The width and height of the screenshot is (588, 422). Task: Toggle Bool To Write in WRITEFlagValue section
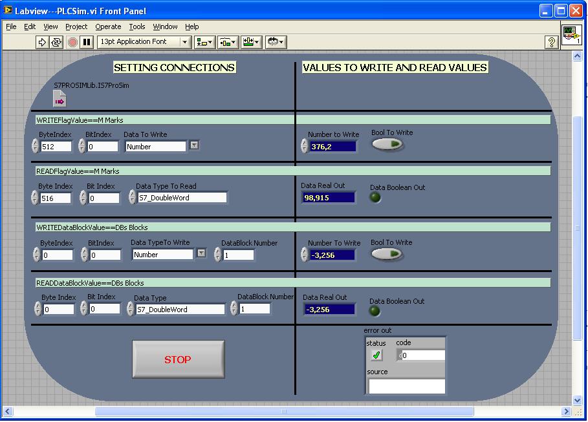387,144
